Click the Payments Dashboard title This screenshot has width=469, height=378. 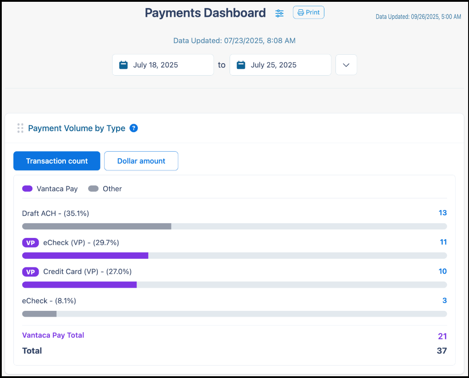coord(205,13)
